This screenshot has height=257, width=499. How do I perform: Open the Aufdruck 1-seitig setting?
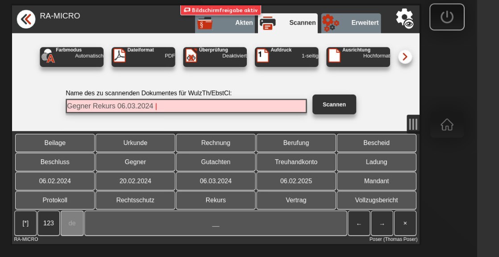tap(287, 57)
